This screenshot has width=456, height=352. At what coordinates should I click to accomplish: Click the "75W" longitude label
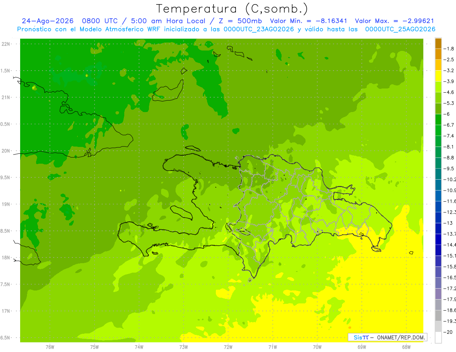click(x=94, y=347)
